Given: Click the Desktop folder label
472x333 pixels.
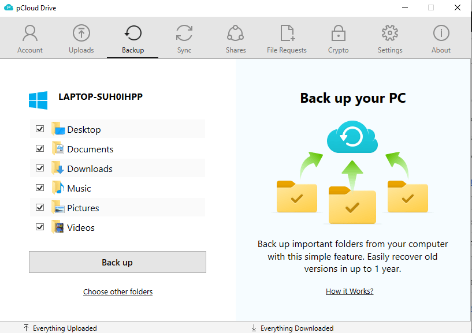Looking at the screenshot, I should tap(84, 130).
